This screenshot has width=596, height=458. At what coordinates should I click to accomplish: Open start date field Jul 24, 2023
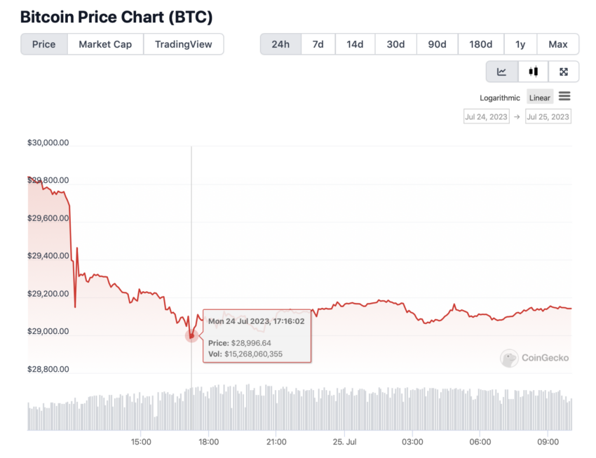click(487, 116)
